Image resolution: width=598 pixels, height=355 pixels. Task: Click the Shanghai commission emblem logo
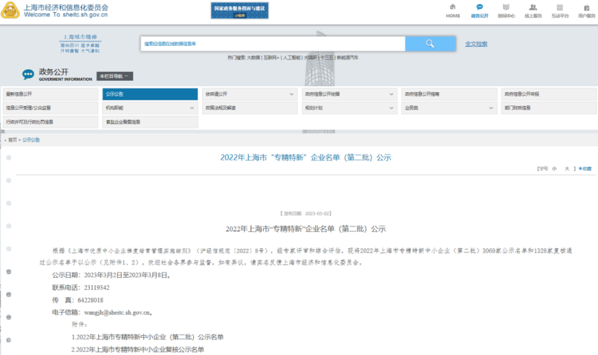click(10, 10)
